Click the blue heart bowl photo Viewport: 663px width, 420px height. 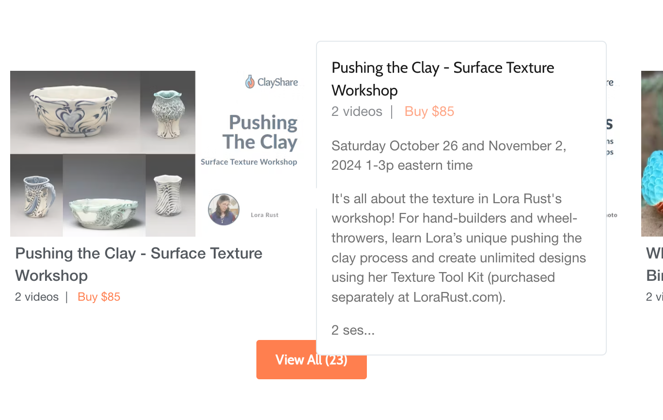click(75, 112)
